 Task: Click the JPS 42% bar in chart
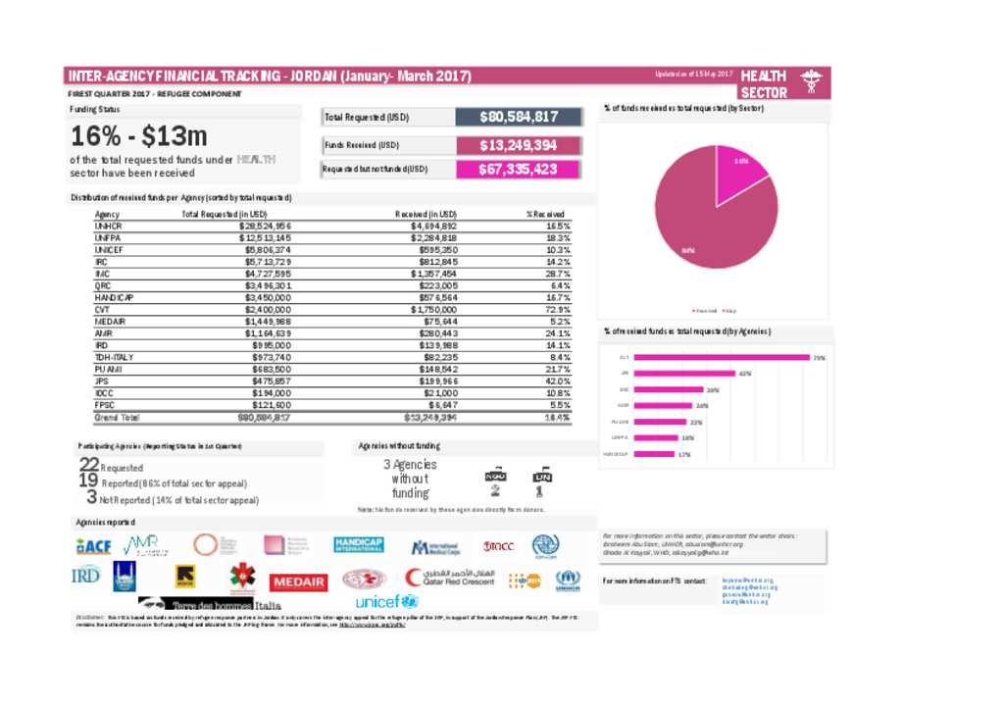coord(684,374)
